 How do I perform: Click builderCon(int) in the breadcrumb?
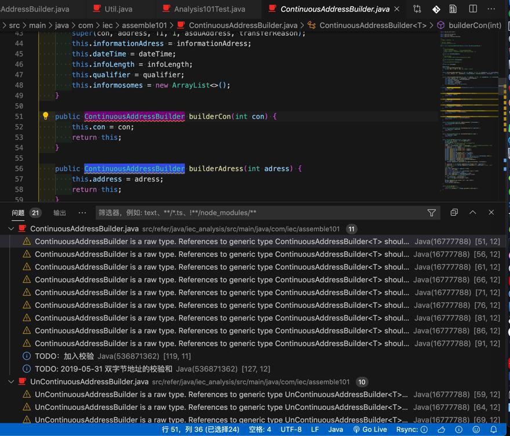coord(475,26)
